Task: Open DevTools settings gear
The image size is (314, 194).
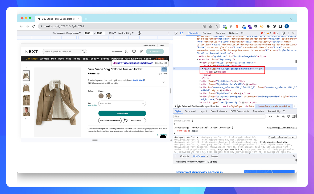Action: click(283, 33)
